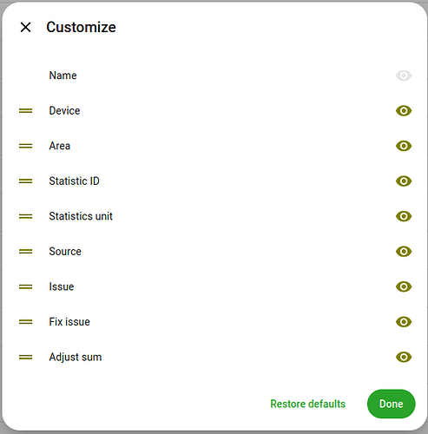Toggle visibility of Statistic ID column
Image resolution: width=428 pixels, height=434 pixels.
coord(404,181)
